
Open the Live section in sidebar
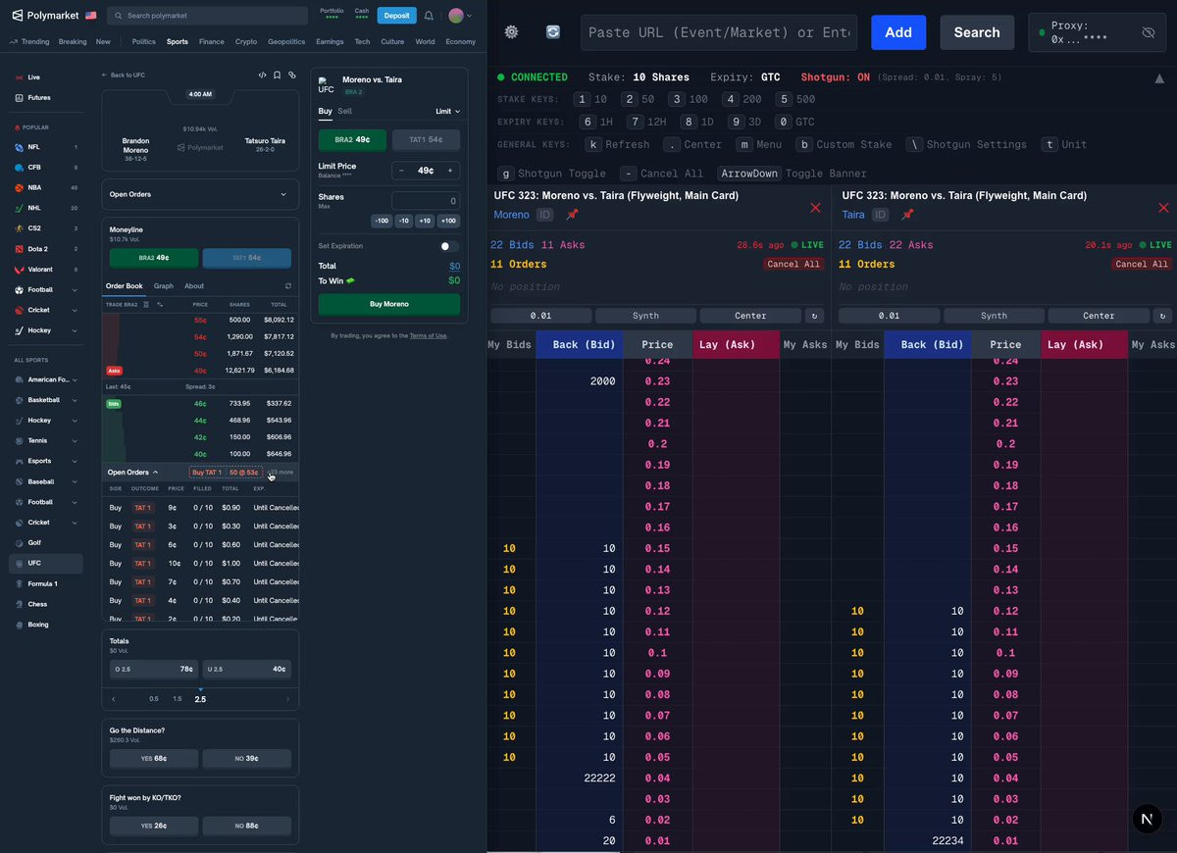[34, 76]
